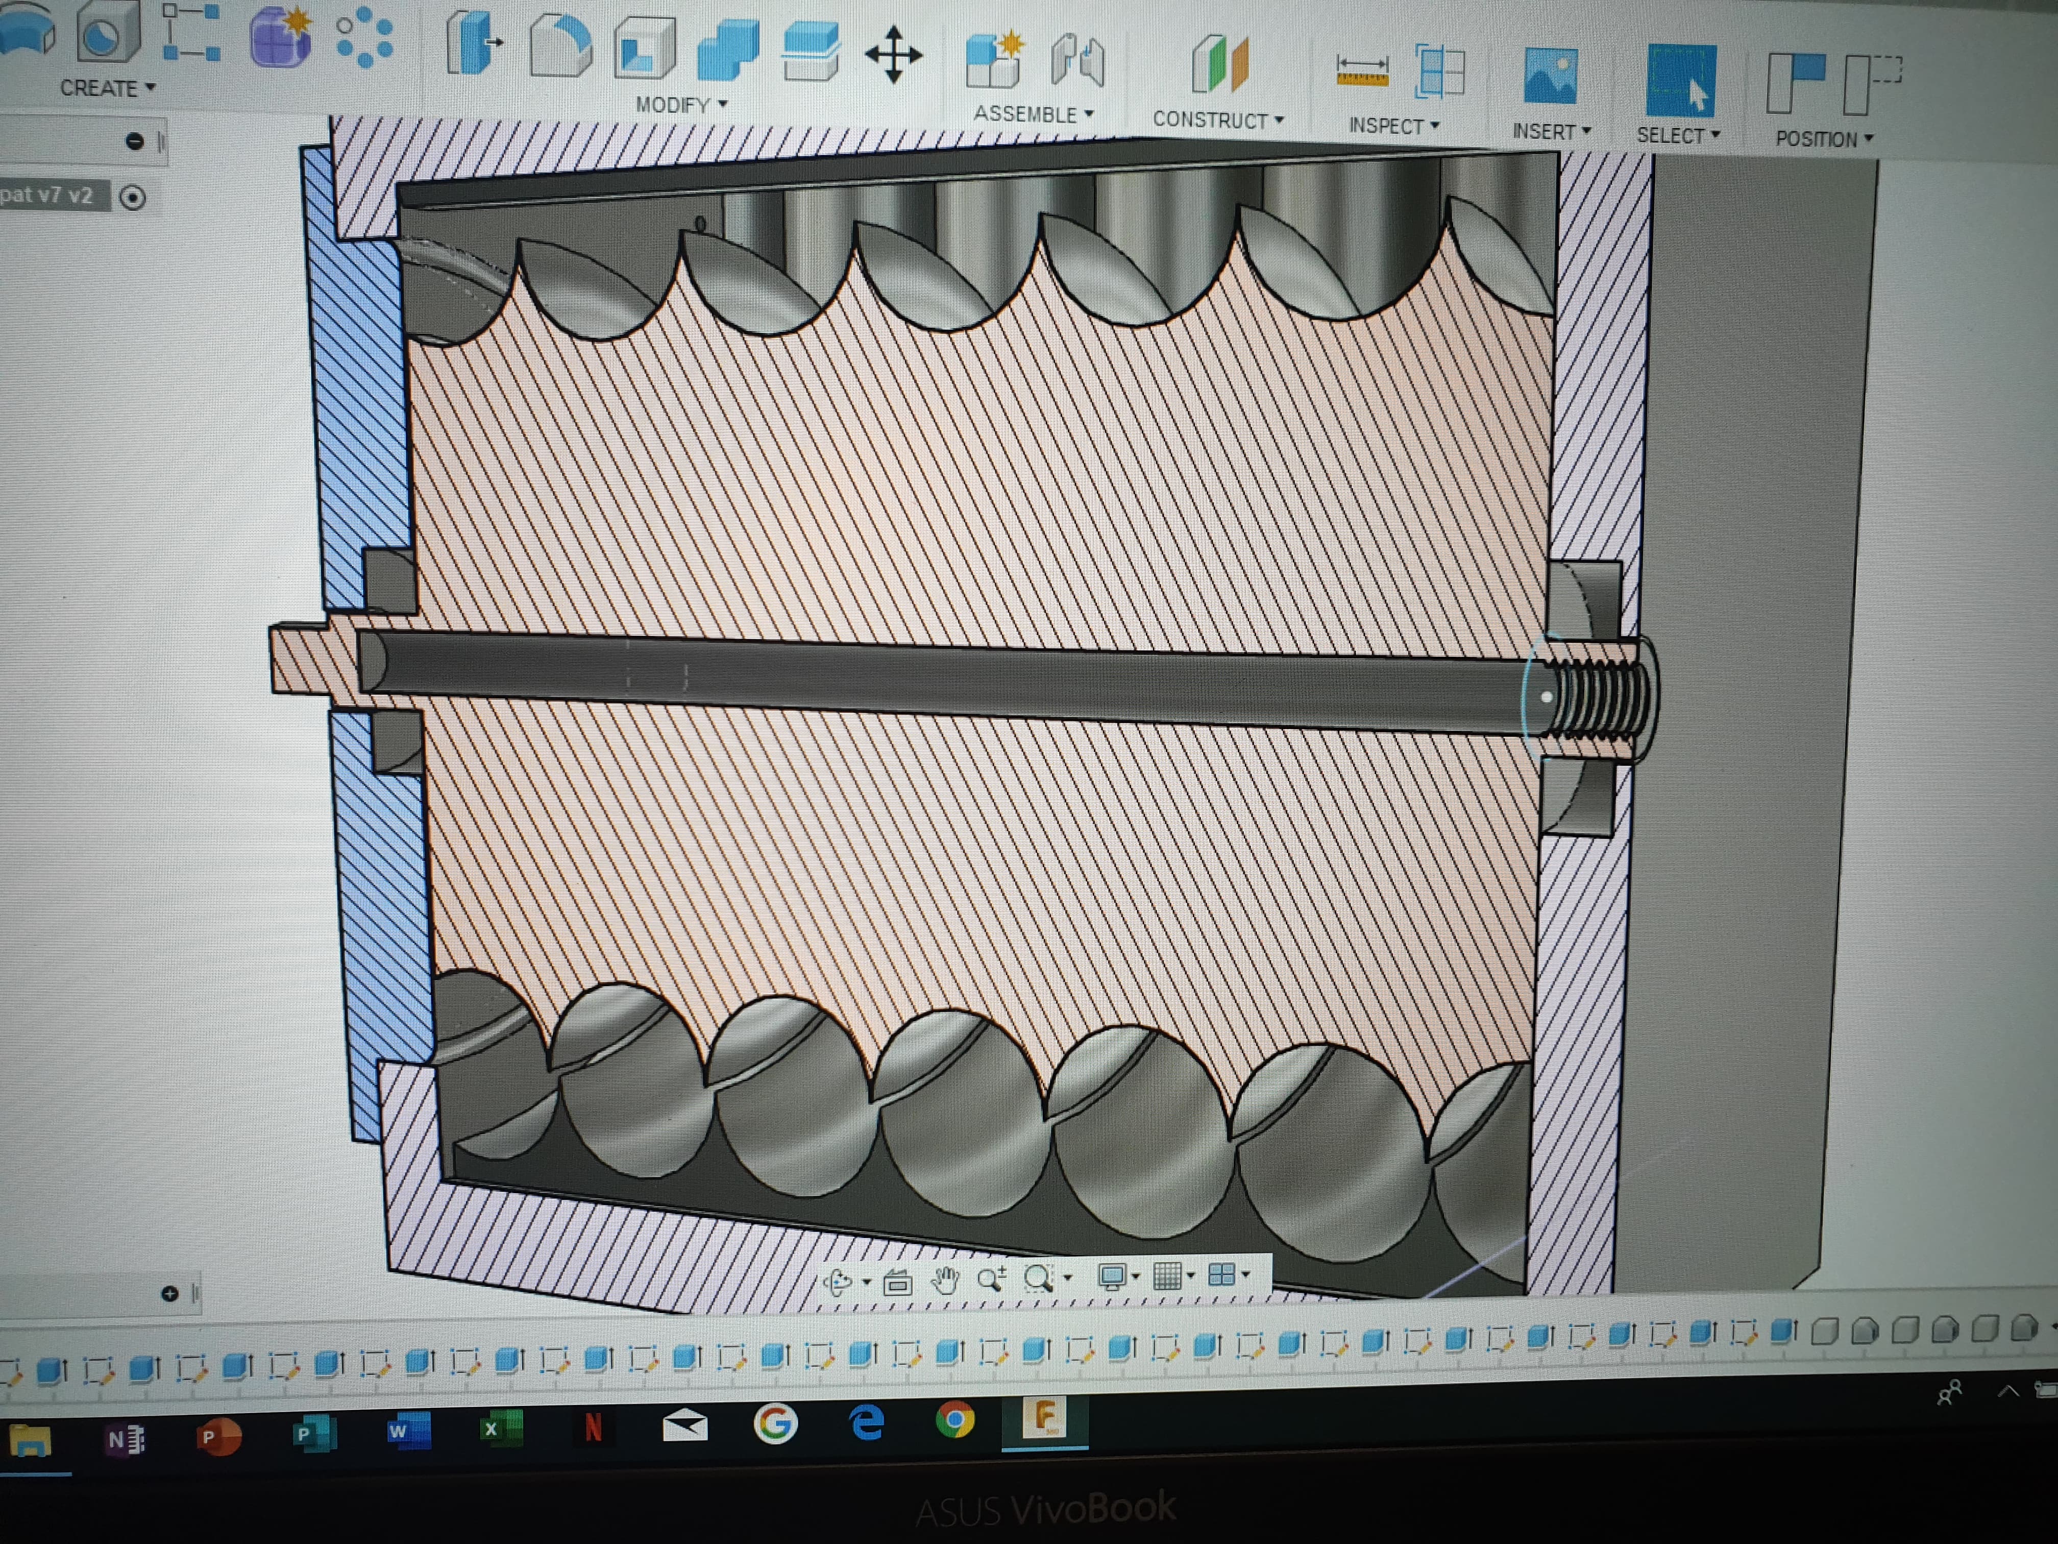Open the Viewports dropdown arrow
This screenshot has width=2058, height=1544.
coord(1246,1274)
